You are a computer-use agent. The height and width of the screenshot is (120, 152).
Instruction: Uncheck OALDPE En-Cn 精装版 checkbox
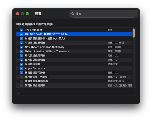point(21,34)
